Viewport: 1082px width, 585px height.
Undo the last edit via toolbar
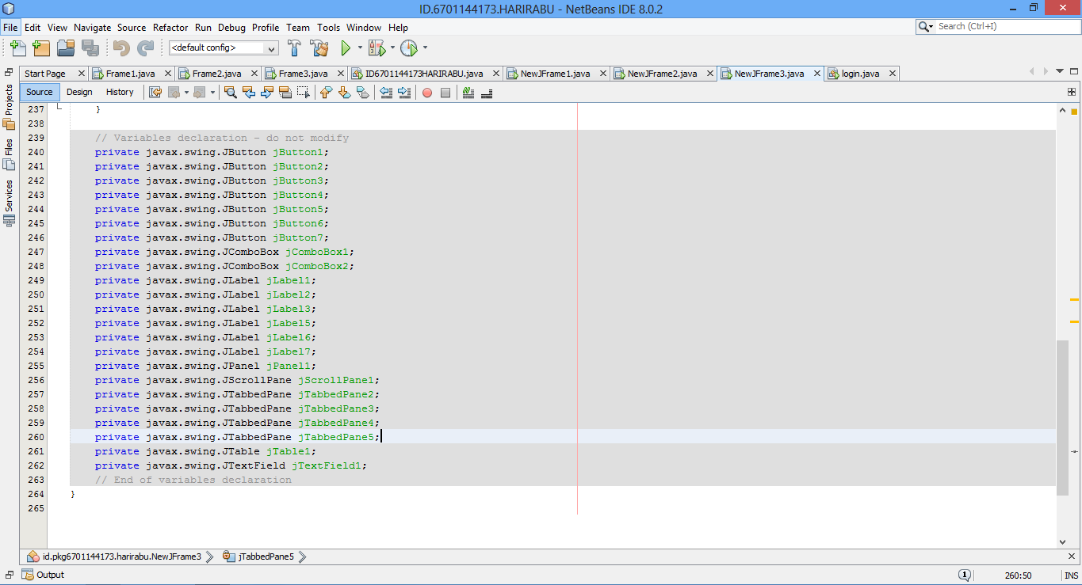(121, 48)
